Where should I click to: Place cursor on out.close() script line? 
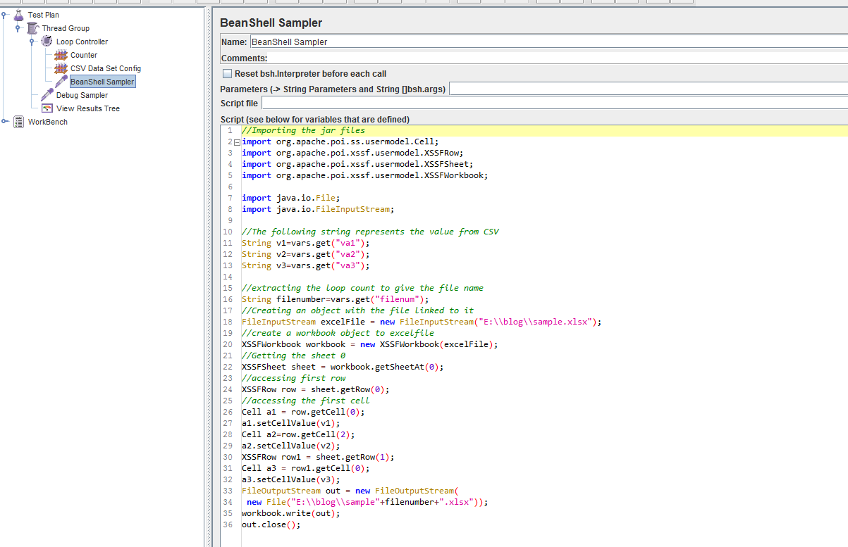[x=271, y=524]
